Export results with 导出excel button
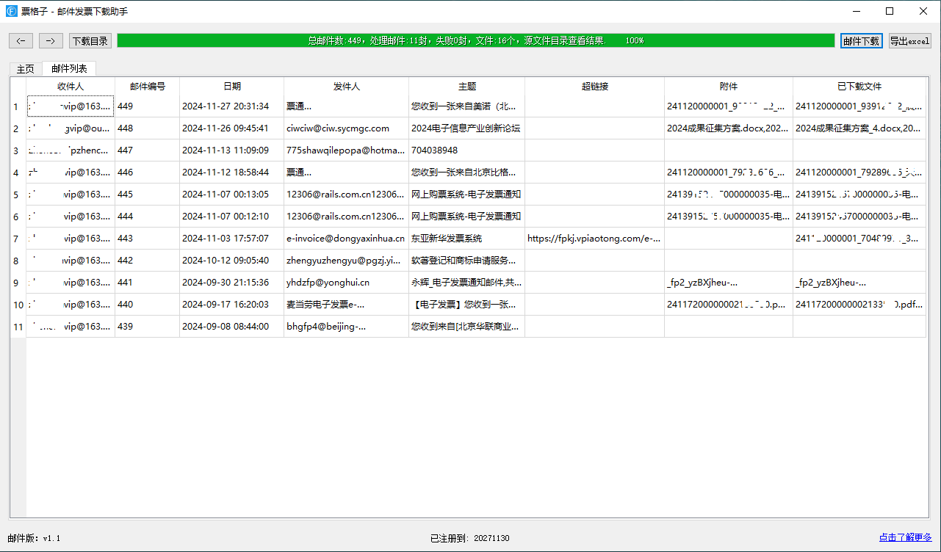This screenshot has width=941, height=552. click(910, 41)
